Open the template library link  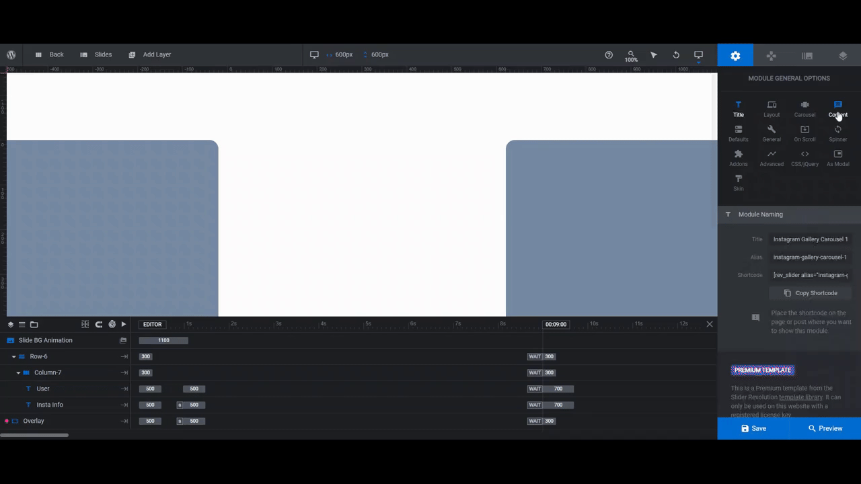click(800, 397)
